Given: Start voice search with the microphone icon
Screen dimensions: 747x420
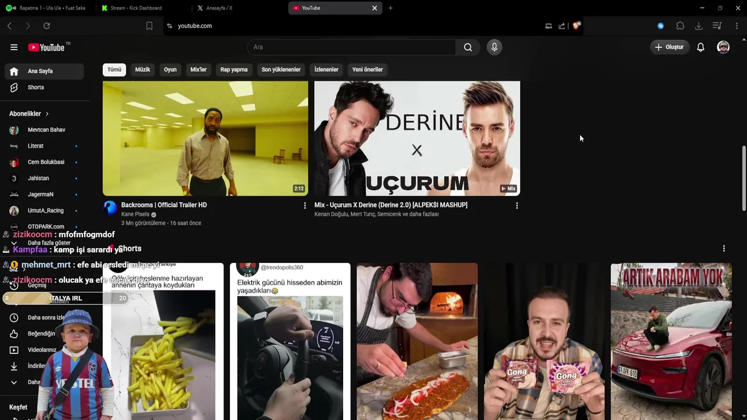Looking at the screenshot, I should 494,47.
